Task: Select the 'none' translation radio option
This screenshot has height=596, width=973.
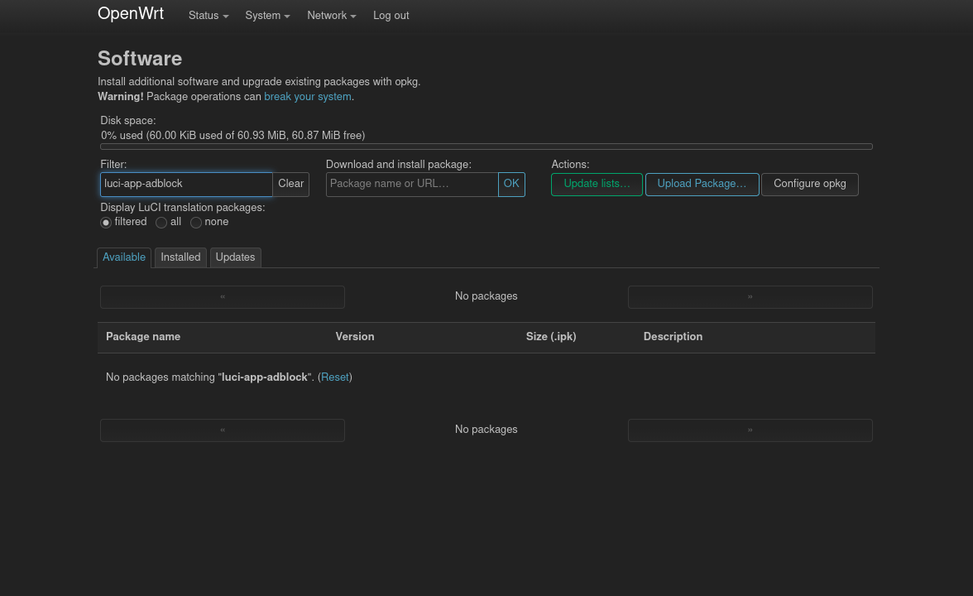Action: pyautogui.click(x=196, y=223)
